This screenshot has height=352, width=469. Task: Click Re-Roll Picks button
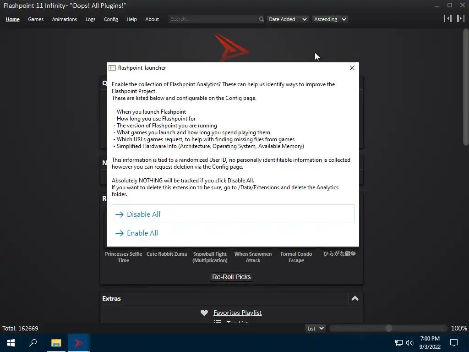pos(231,277)
